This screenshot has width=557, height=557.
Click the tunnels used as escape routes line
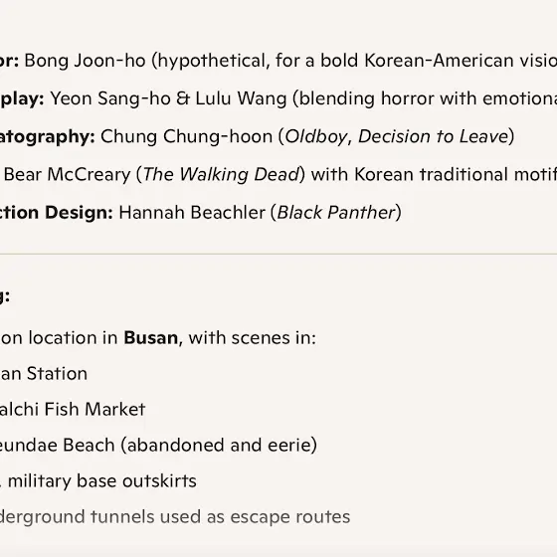175,517
